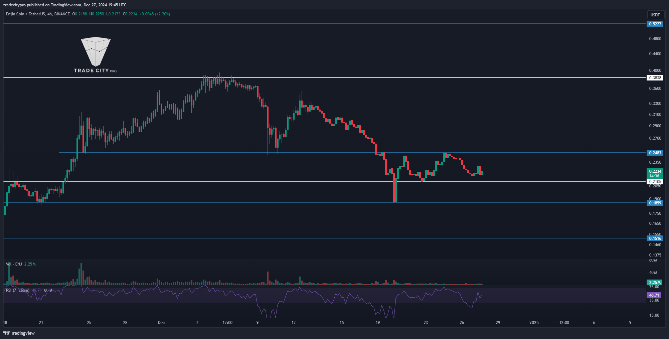Click the Vol · ENJ indicator legend
669x339 pixels.
pos(14,264)
